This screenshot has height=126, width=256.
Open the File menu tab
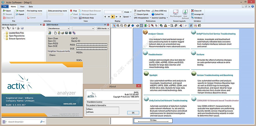coord(5,7)
